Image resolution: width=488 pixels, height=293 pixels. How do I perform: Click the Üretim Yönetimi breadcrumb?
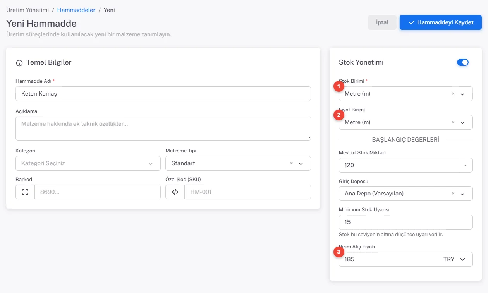27,10
